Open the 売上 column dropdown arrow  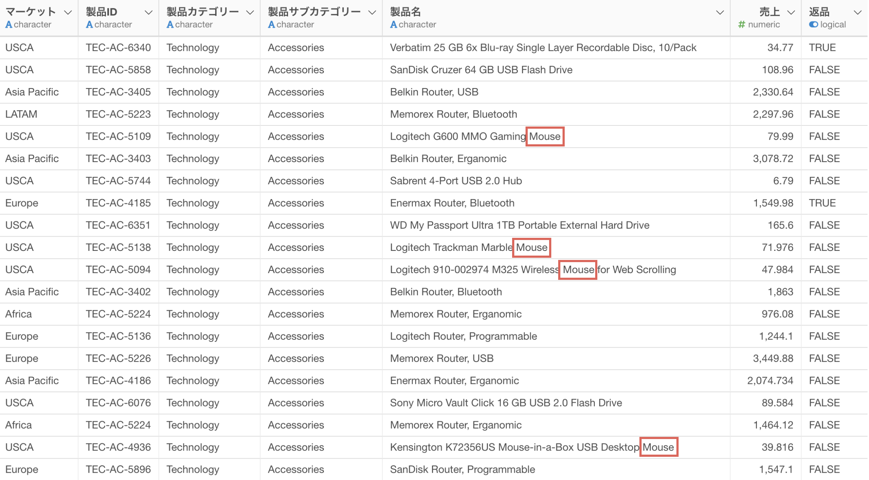point(791,12)
